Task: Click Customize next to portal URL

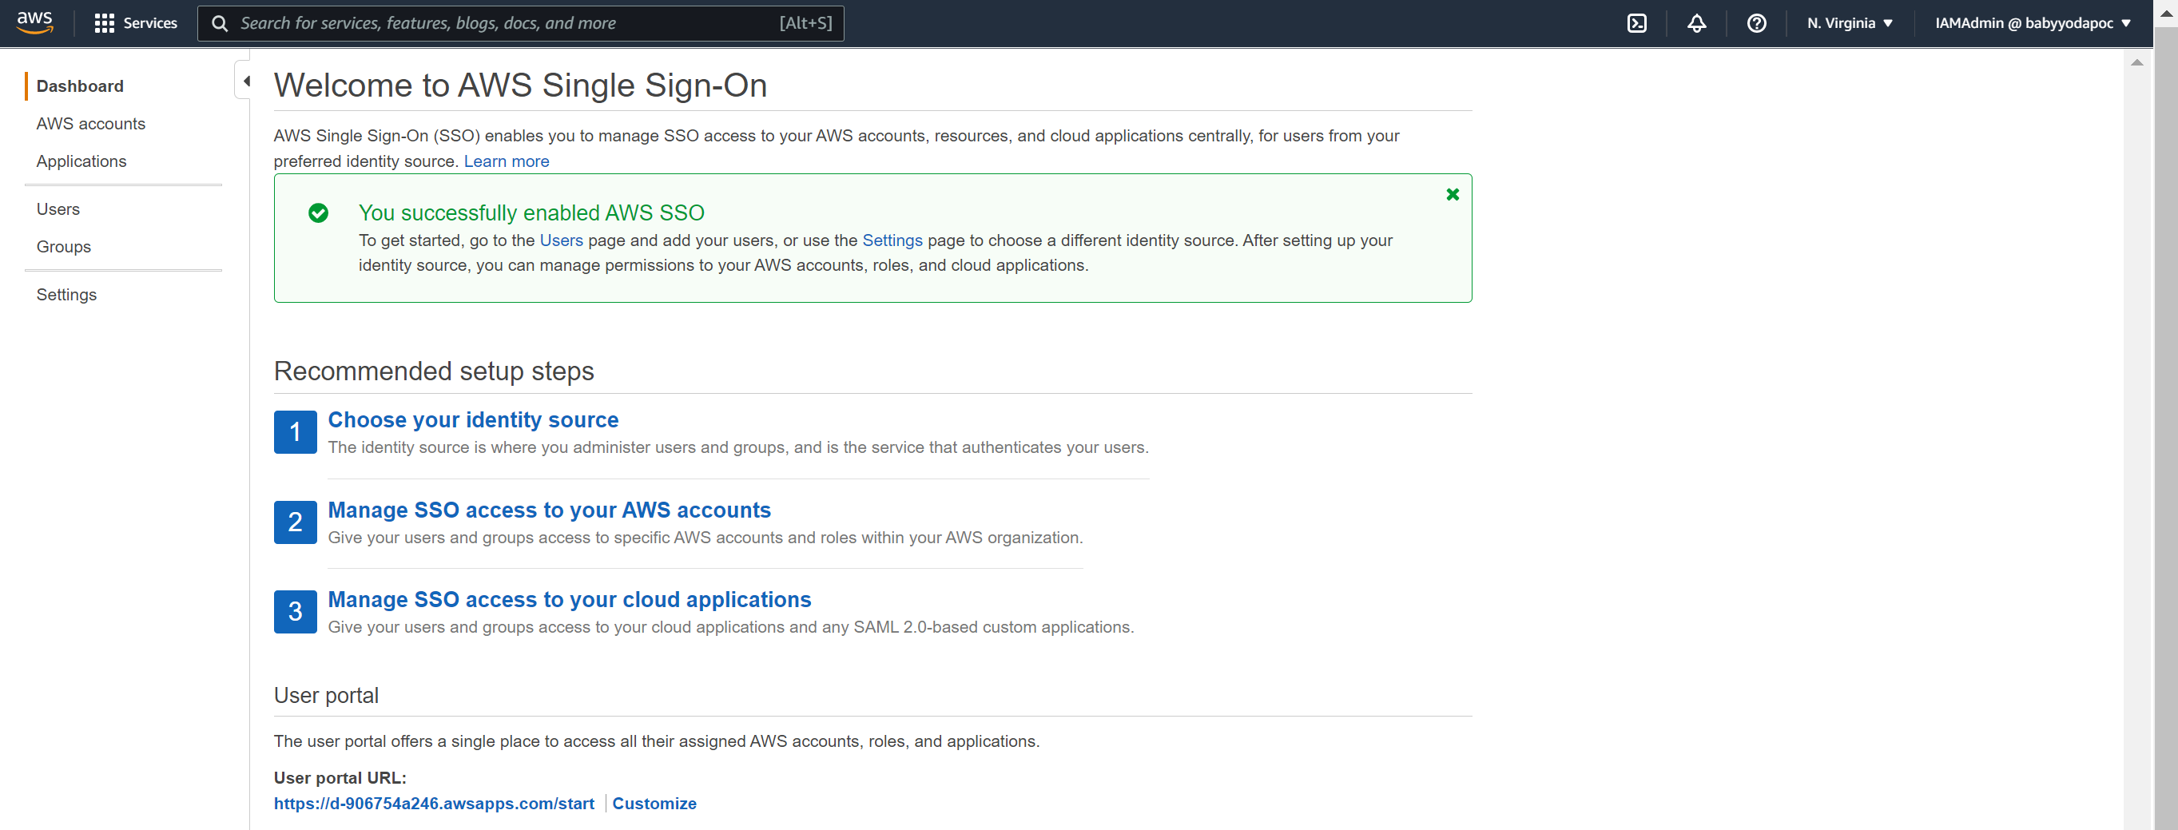Action: point(654,803)
